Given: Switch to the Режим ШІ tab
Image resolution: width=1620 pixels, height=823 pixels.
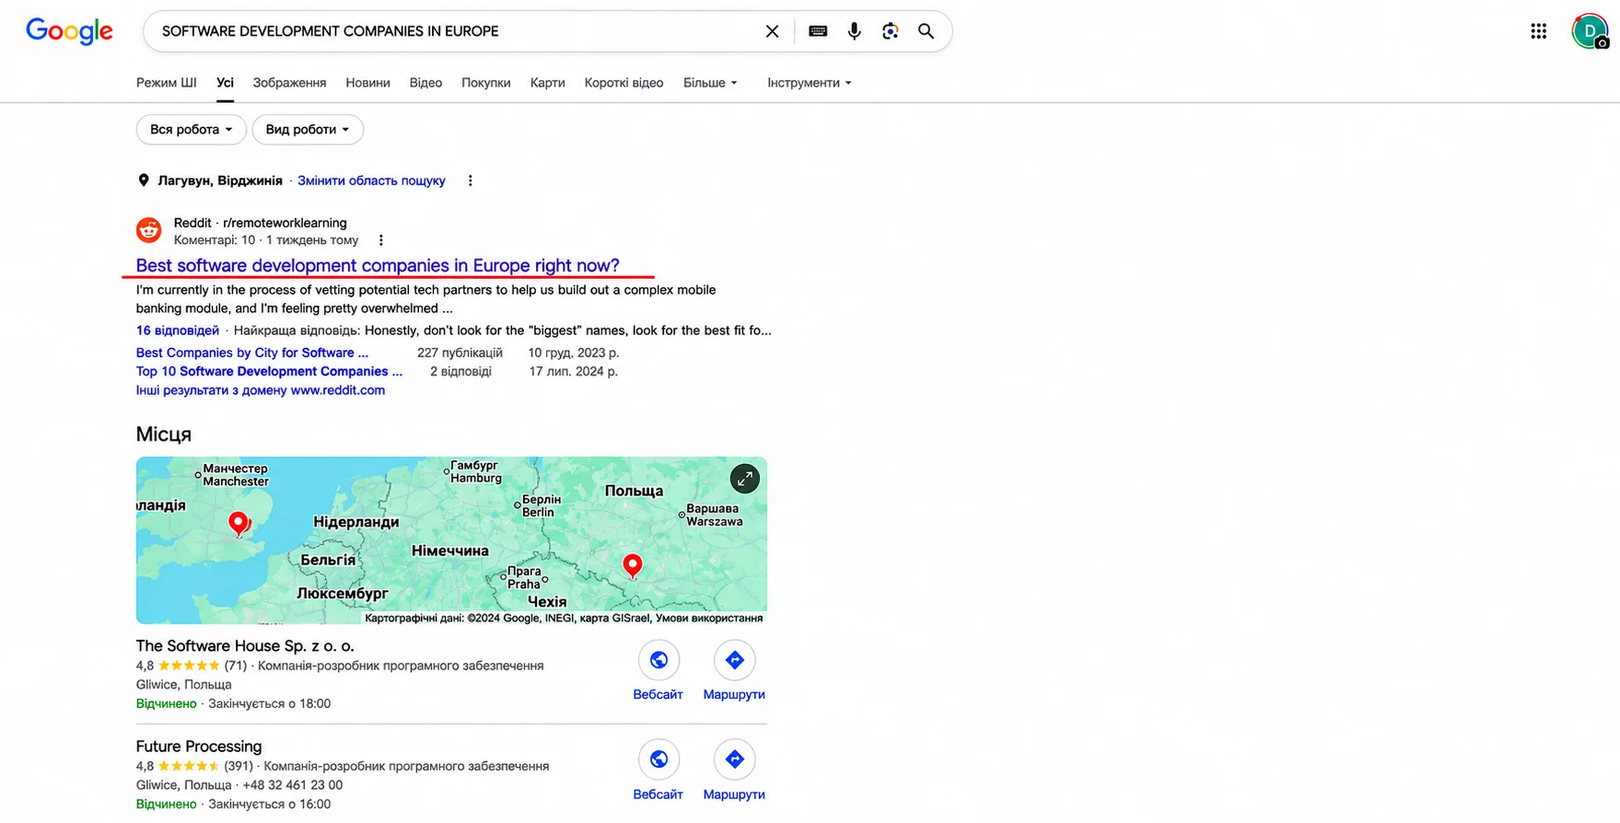Looking at the screenshot, I should pos(167,83).
